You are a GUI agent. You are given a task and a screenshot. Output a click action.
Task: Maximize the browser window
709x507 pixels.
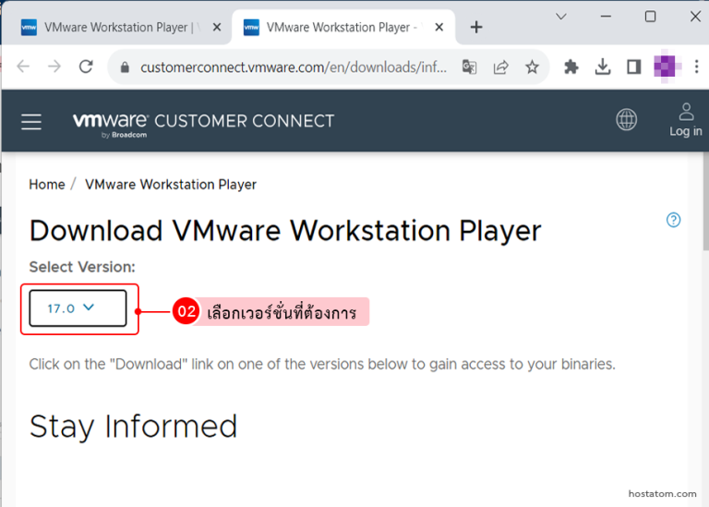[x=650, y=17]
